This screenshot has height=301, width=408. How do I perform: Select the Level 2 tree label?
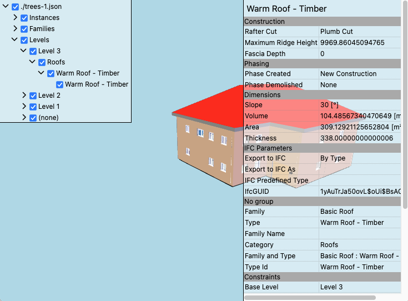point(49,96)
